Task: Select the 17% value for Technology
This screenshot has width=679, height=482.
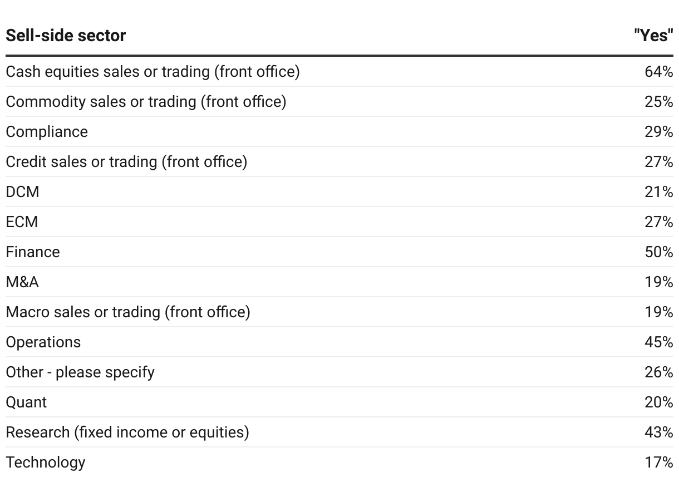Action: point(659,463)
